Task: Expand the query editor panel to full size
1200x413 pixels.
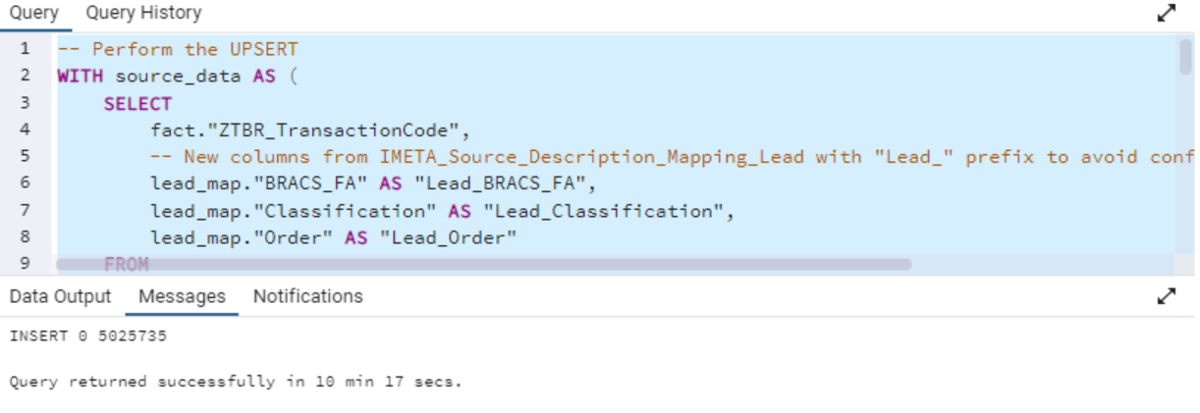Action: point(1166,13)
